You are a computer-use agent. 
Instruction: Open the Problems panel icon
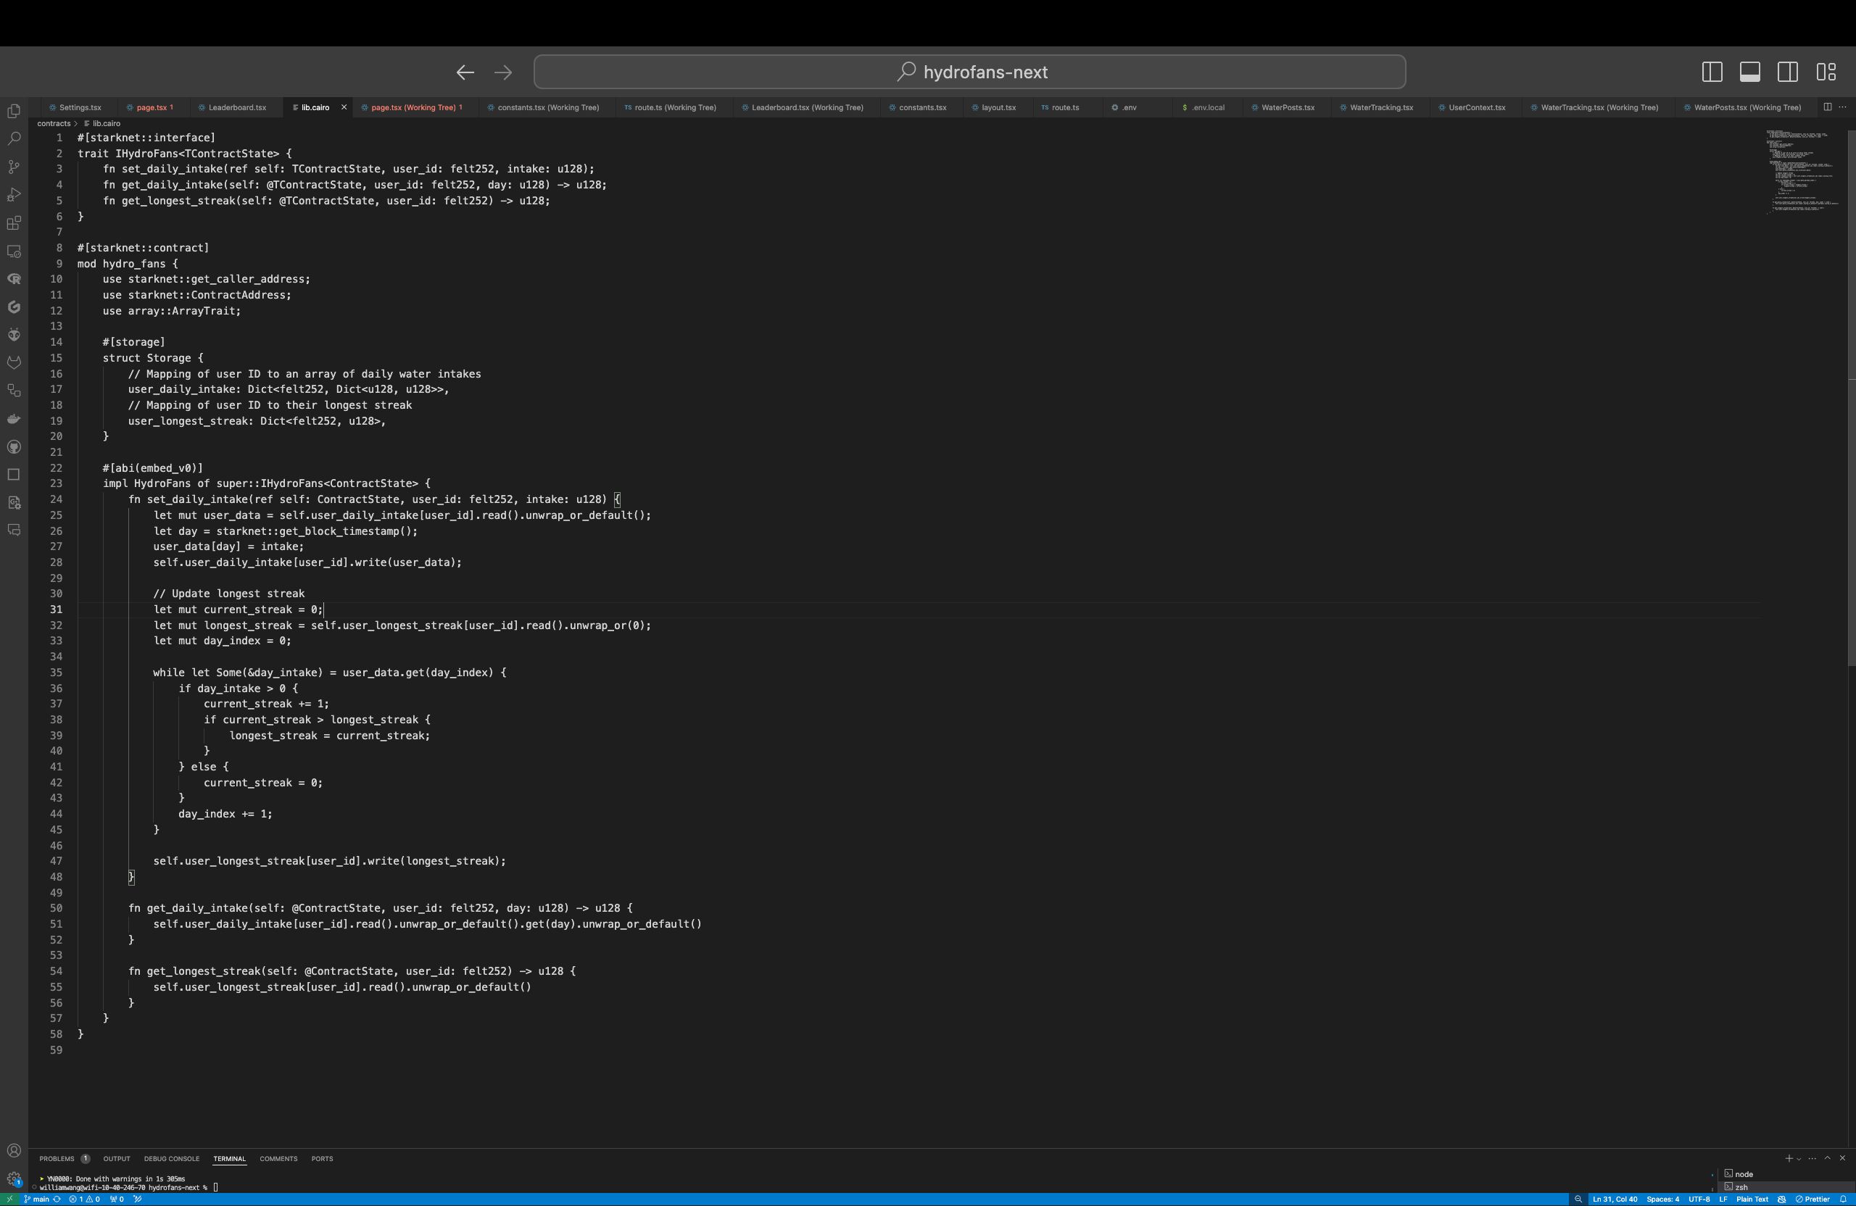click(57, 1159)
